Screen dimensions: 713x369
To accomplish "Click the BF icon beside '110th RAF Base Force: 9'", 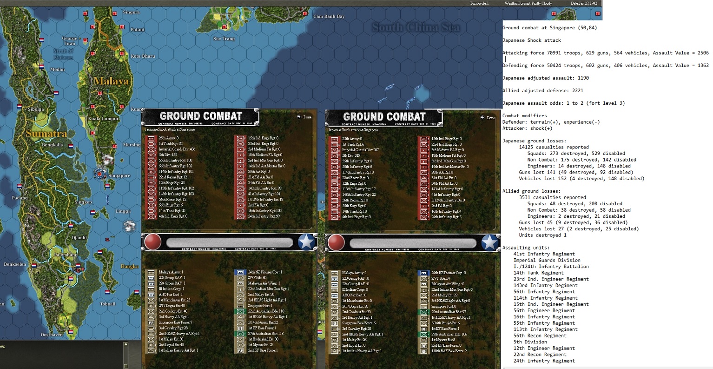I will pos(423,351).
